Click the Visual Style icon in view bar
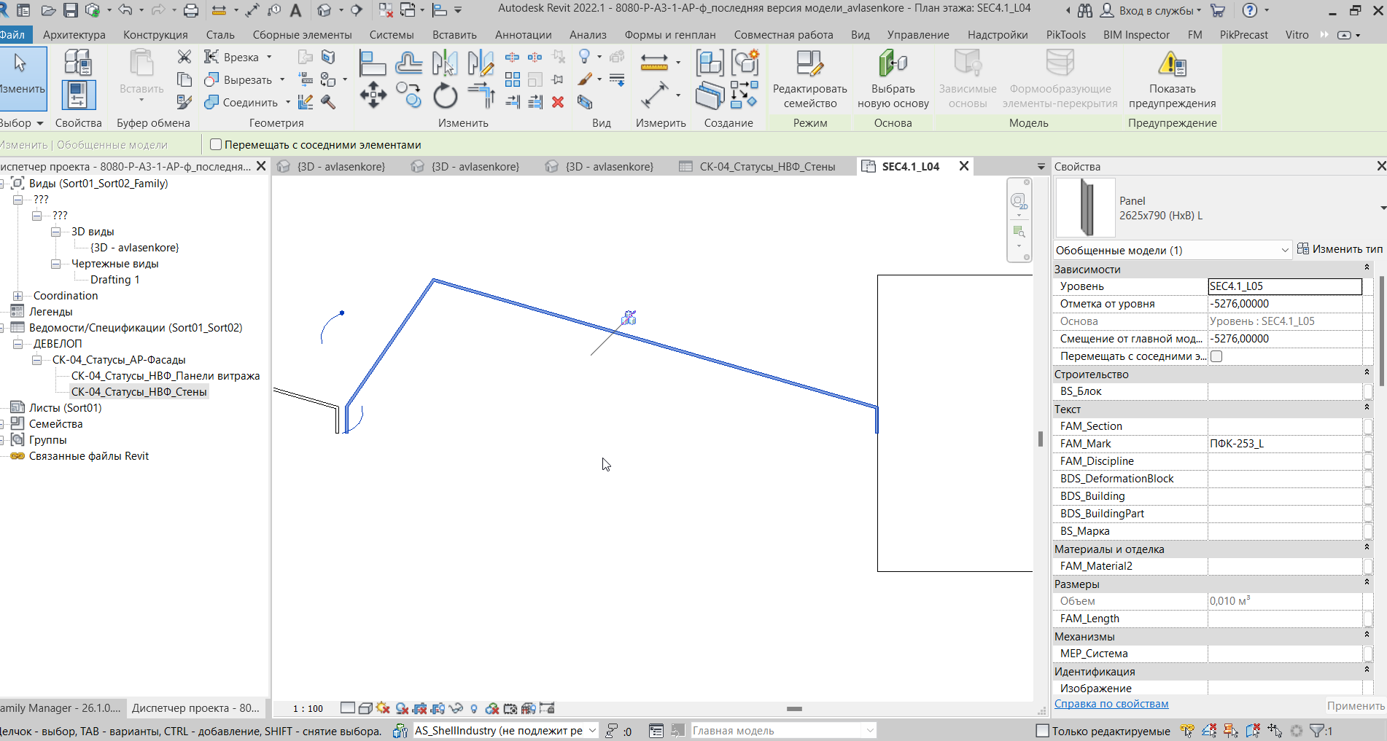Screen dimensions: 1387x741 pos(365,708)
